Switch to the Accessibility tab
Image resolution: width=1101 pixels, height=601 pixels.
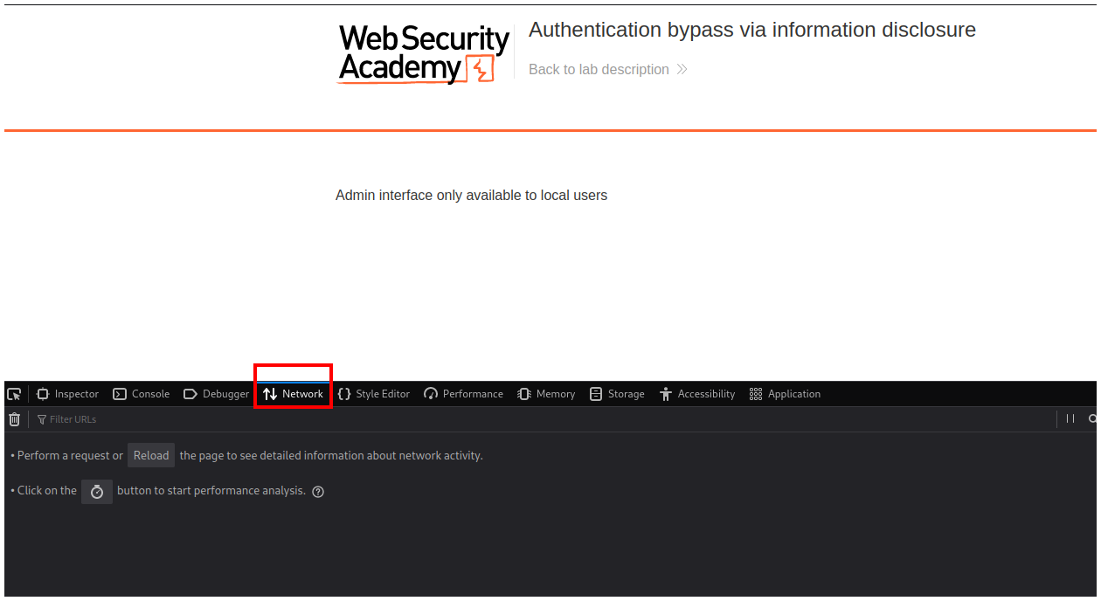point(697,394)
